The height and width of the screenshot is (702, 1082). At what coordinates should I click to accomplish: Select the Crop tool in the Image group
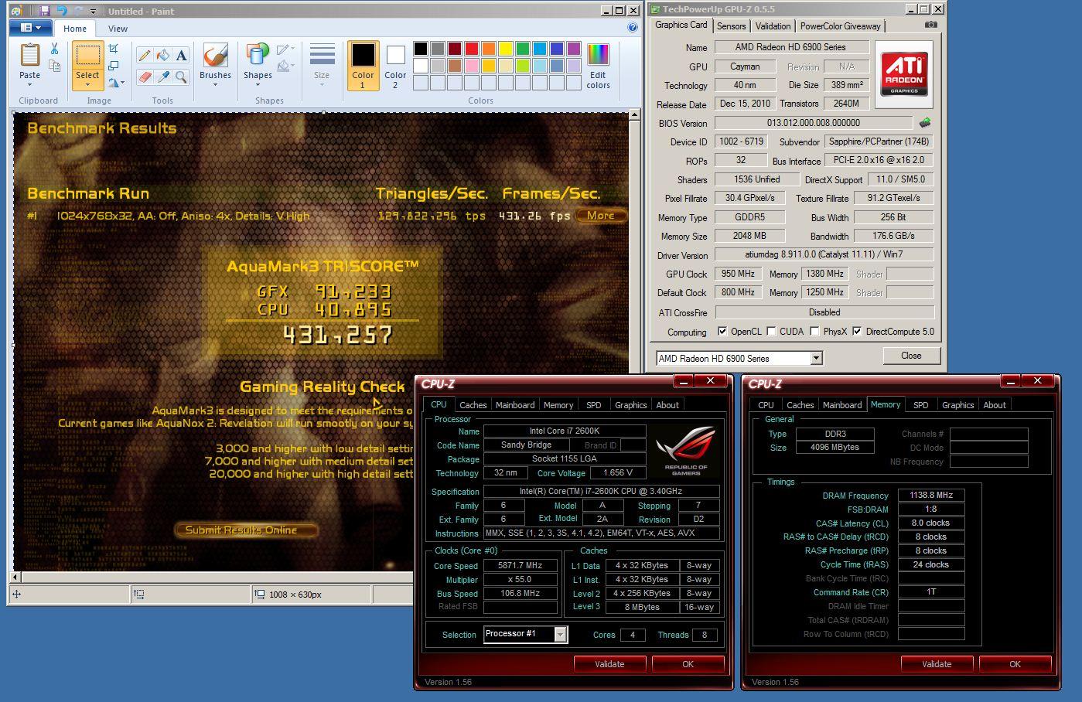click(x=114, y=49)
